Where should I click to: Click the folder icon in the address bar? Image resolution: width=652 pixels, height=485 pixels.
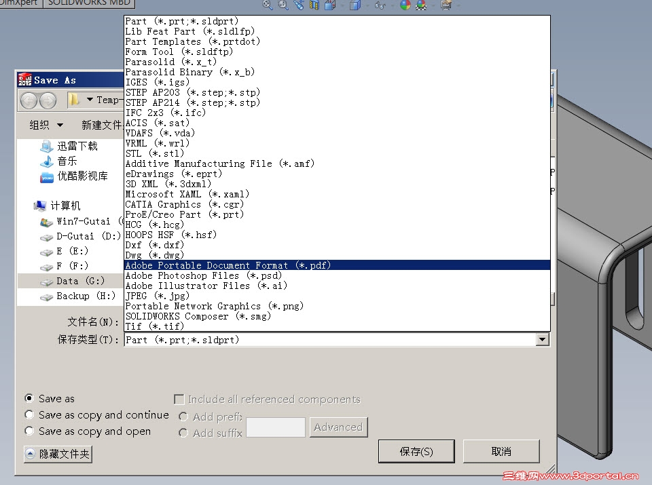(74, 100)
